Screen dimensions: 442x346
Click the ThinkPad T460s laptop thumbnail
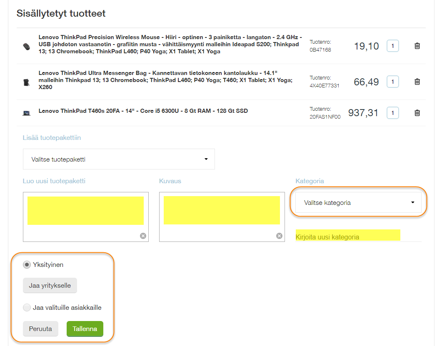click(26, 113)
